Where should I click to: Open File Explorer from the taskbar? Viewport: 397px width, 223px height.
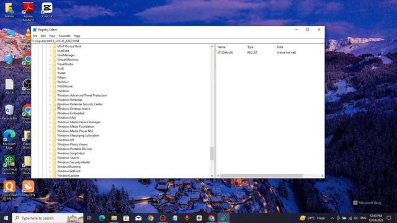(114, 218)
